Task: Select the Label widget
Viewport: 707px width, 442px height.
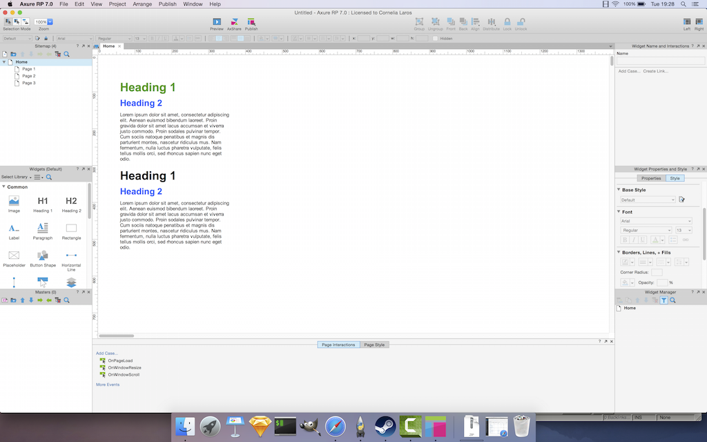Action: pyautogui.click(x=14, y=231)
